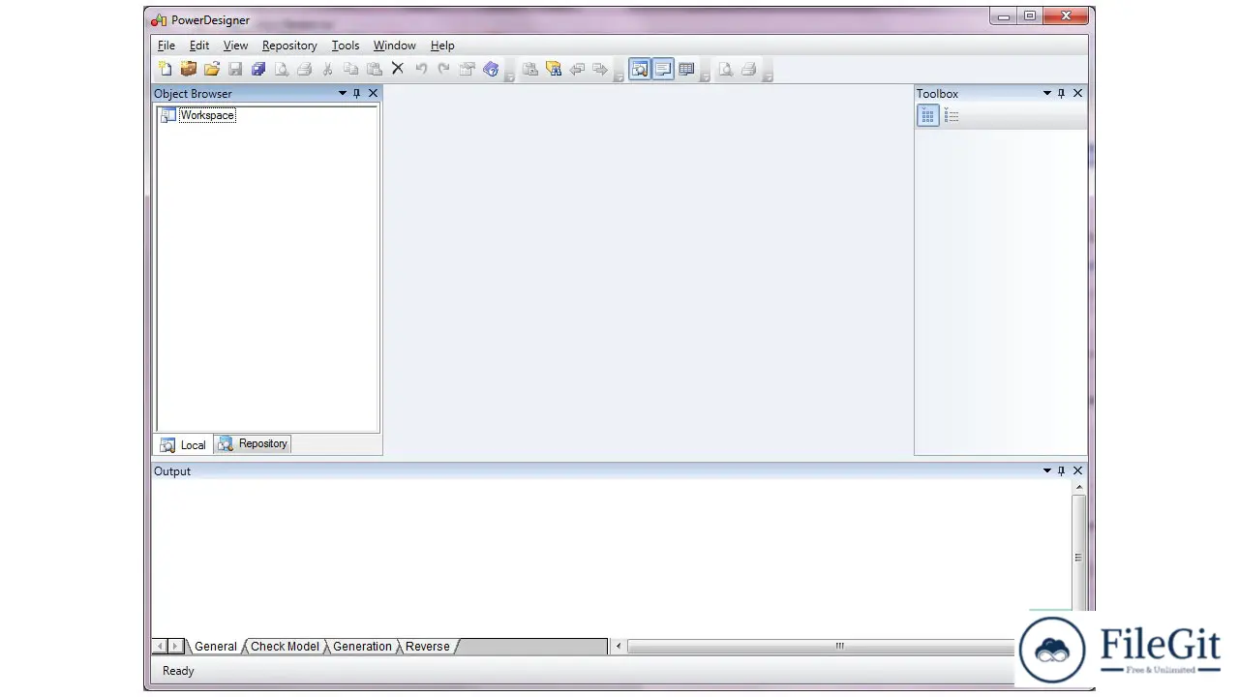The image size is (1239, 697).
Task: Pin the Output panel
Action: (1061, 470)
